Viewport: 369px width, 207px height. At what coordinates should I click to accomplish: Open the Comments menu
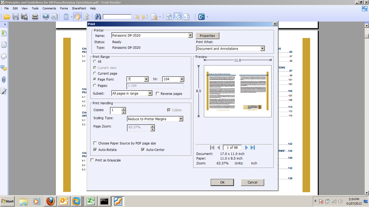point(49,8)
